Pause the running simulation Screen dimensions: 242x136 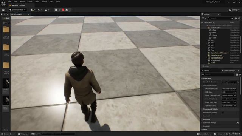[56, 10]
